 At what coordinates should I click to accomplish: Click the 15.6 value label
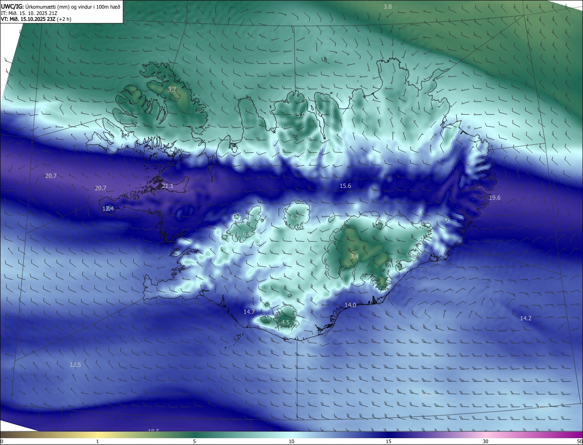(x=345, y=186)
